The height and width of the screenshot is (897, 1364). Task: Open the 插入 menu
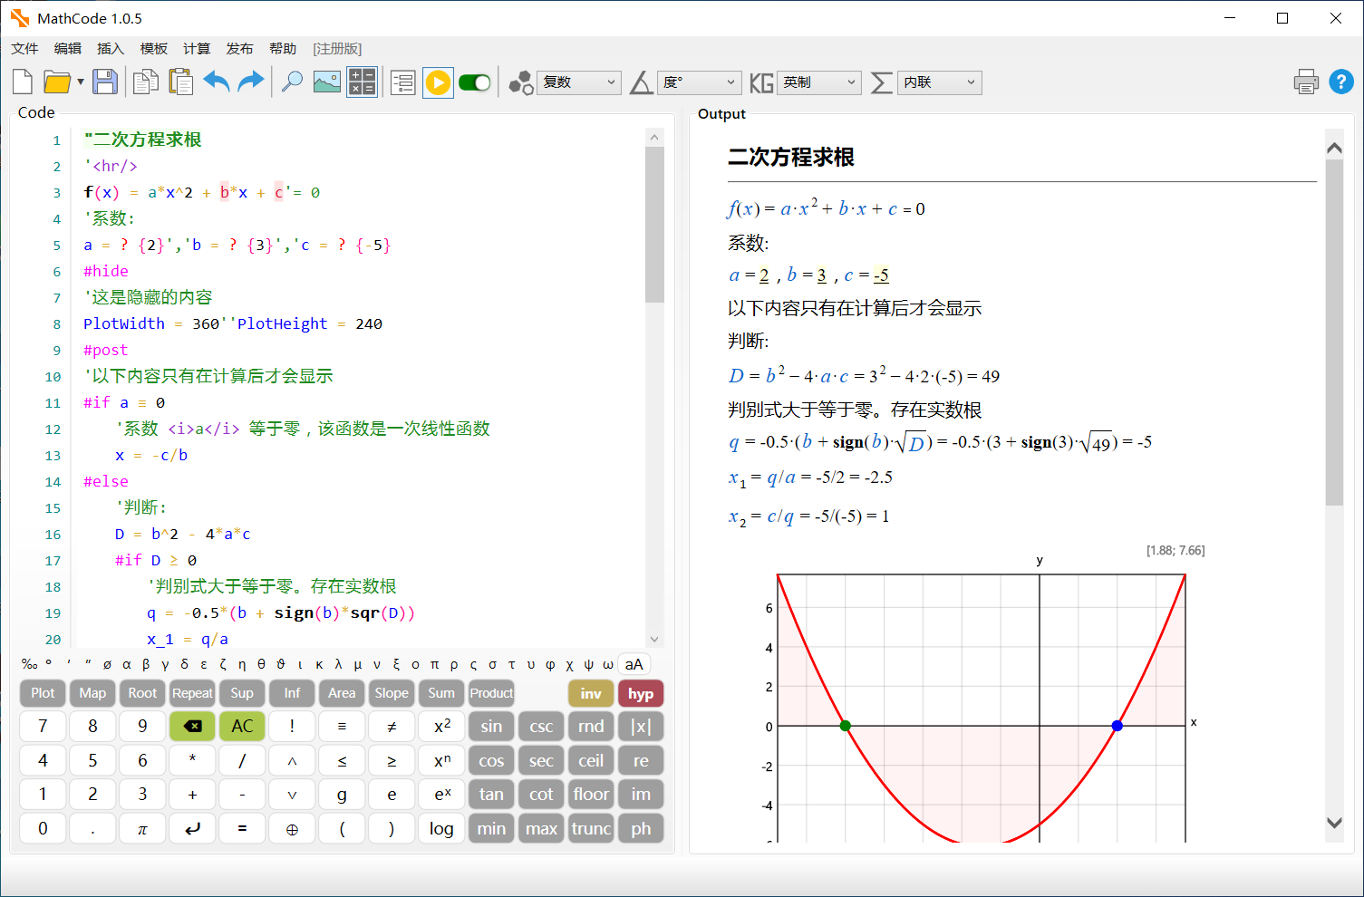pos(111,48)
